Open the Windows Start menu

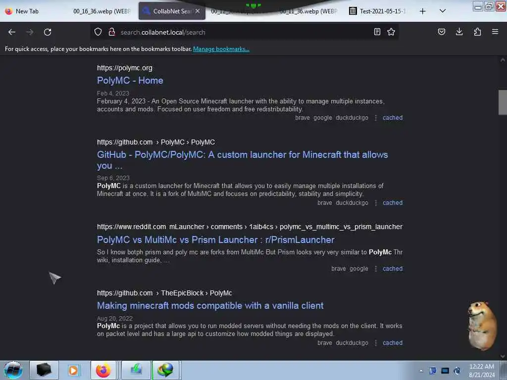13,370
